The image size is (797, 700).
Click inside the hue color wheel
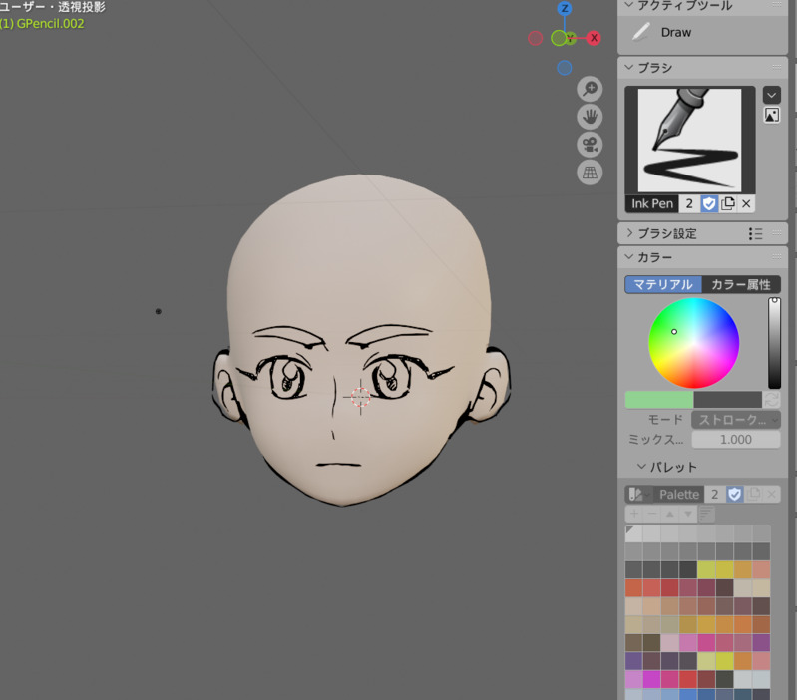[694, 343]
